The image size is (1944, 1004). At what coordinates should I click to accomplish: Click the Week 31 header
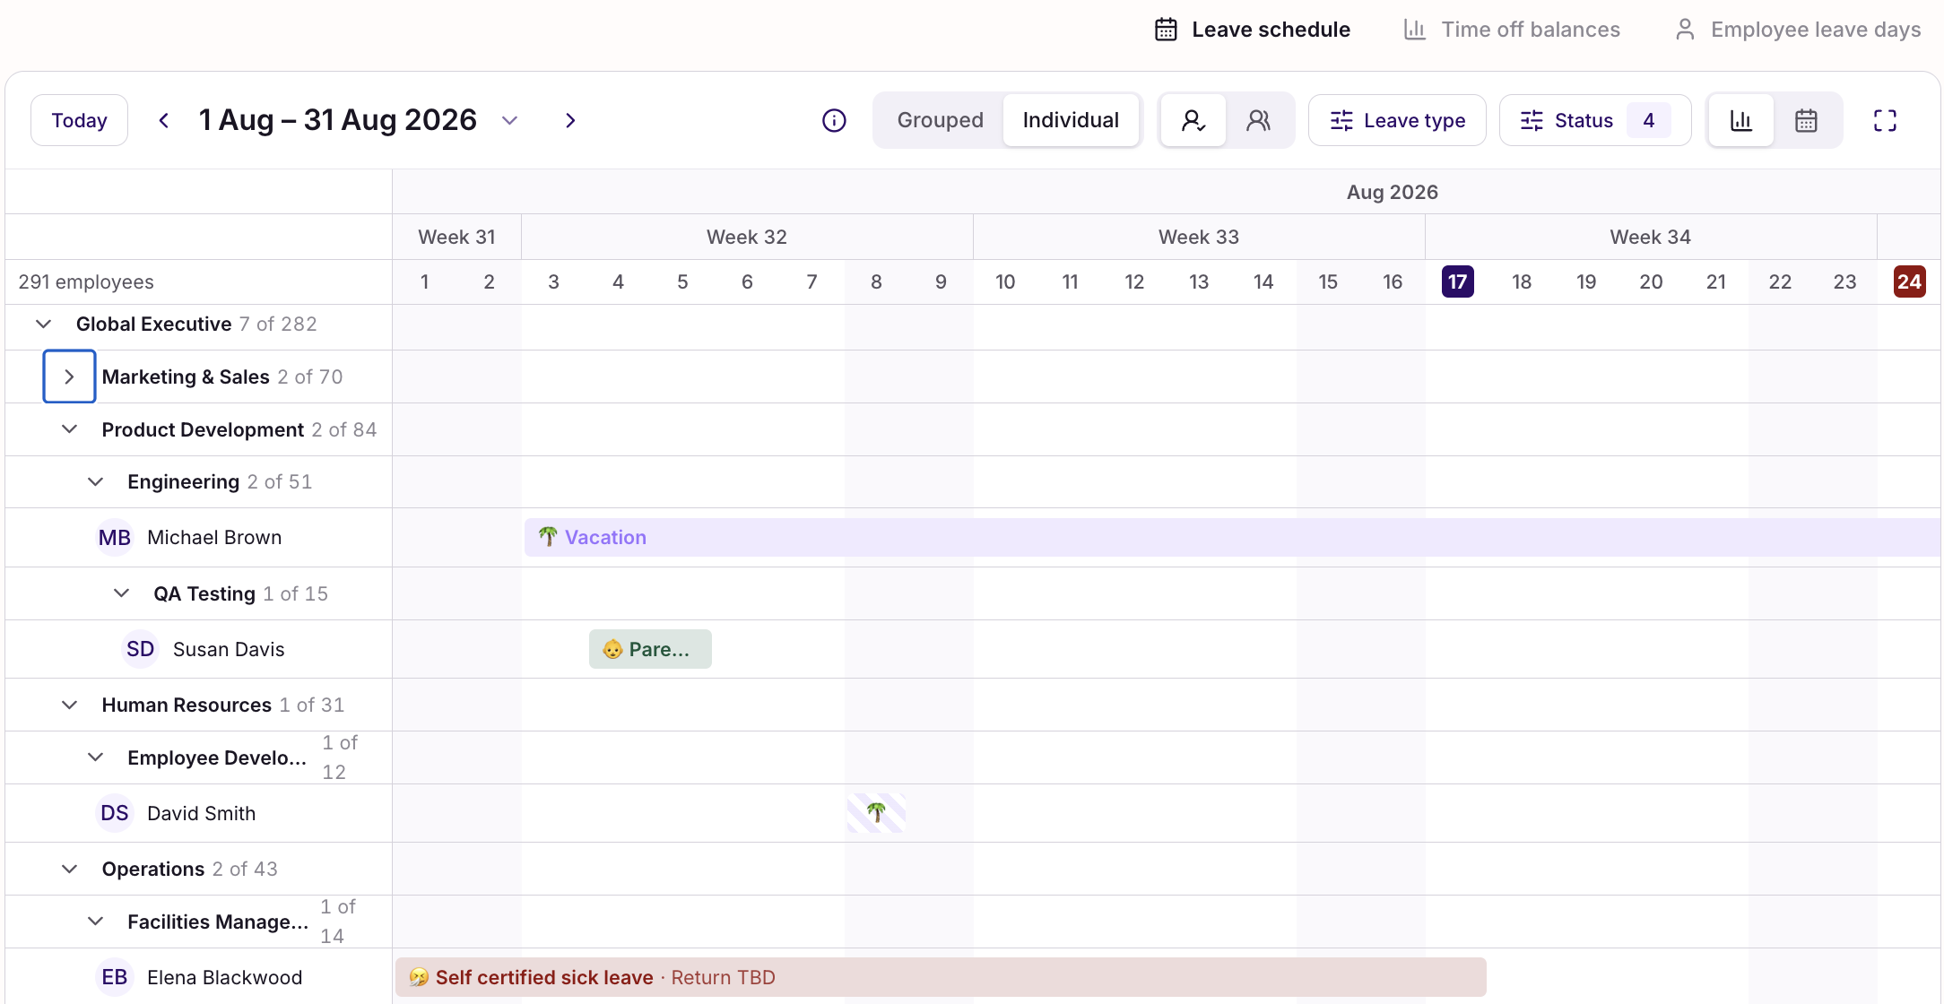pyautogui.click(x=456, y=237)
